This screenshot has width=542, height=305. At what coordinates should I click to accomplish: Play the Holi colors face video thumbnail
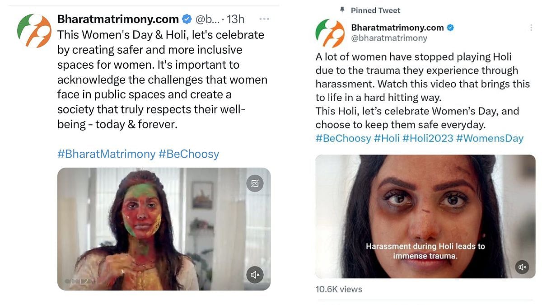coord(164,229)
